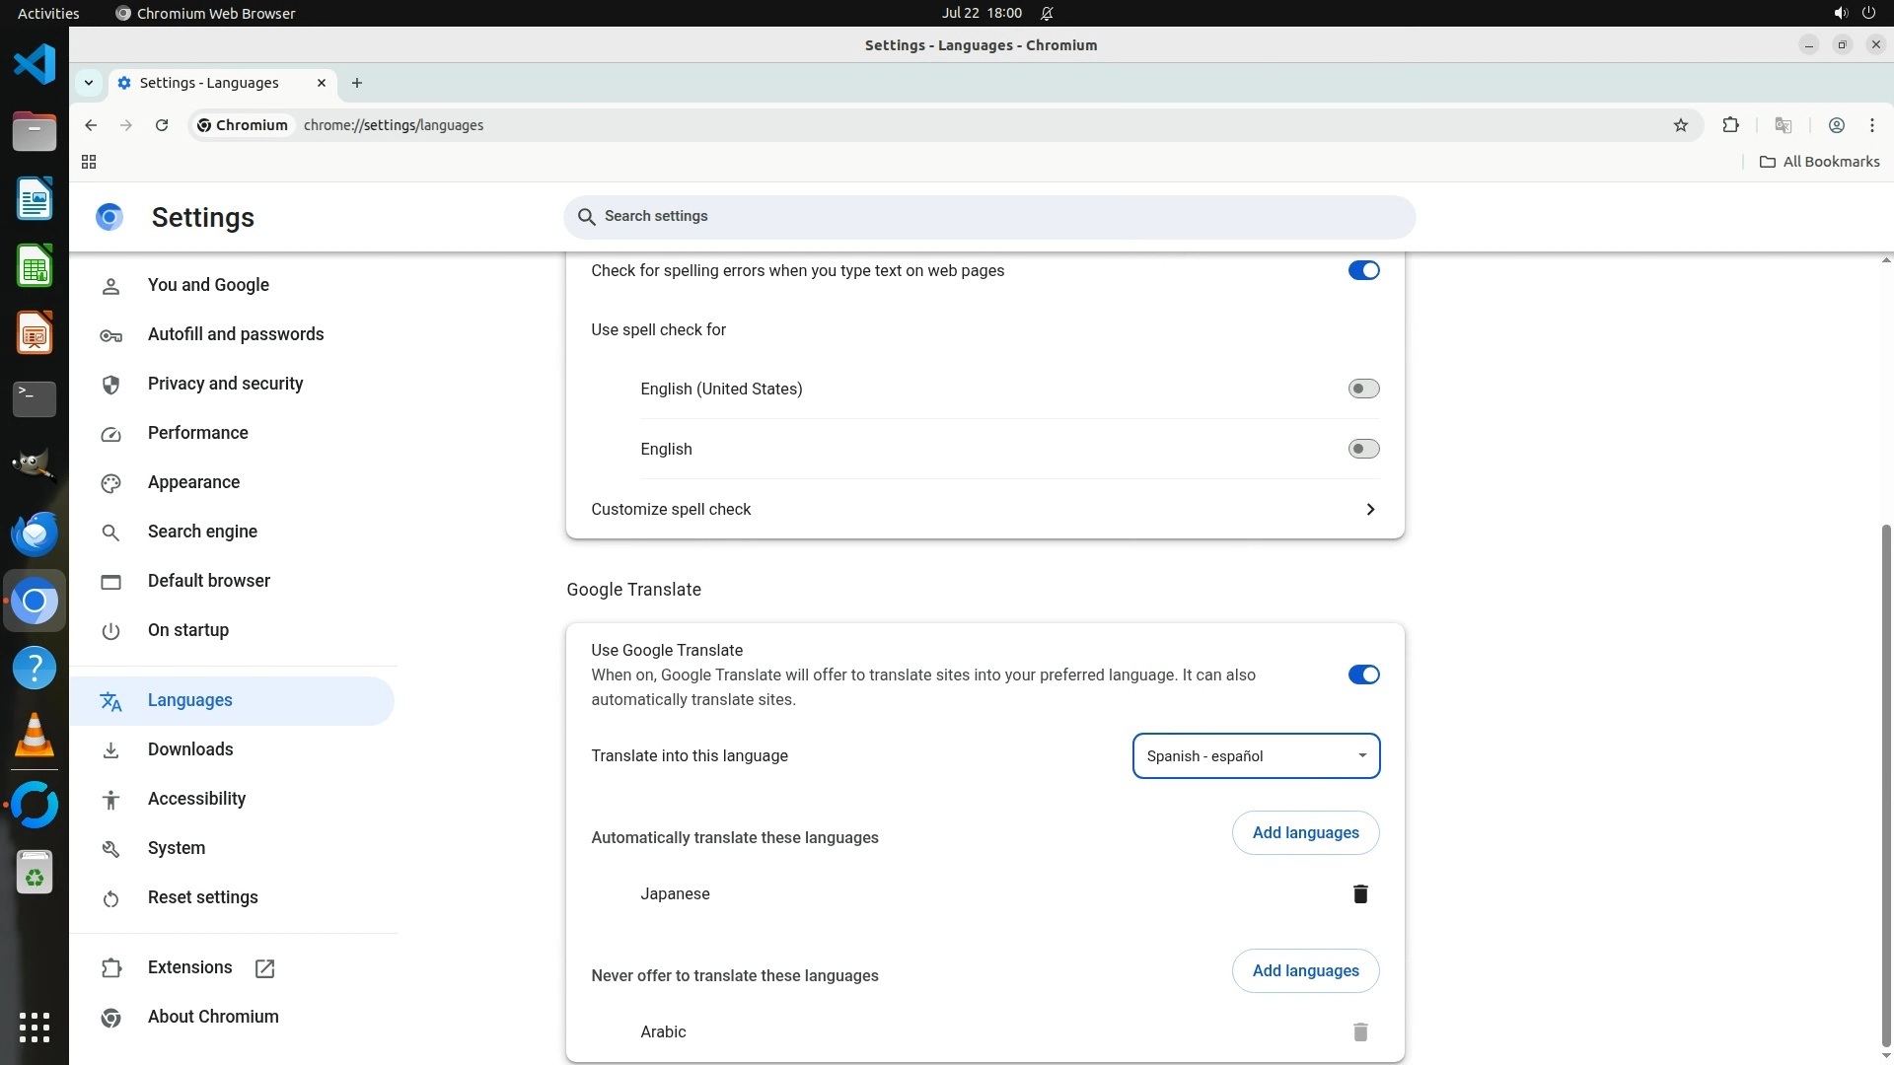Open the profile avatar icon

(x=1836, y=125)
